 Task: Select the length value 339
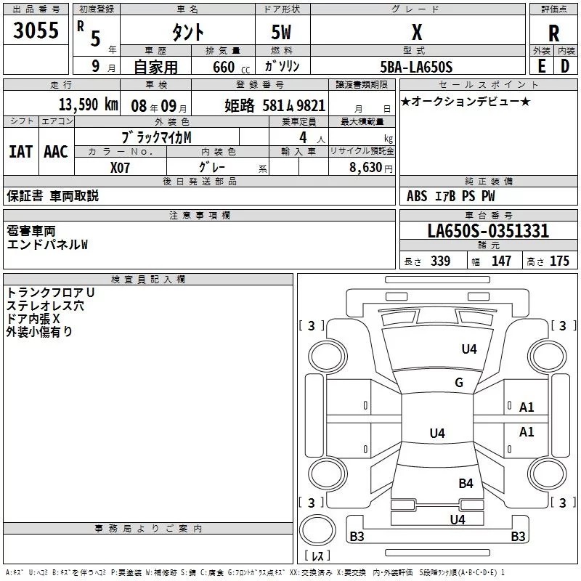tap(440, 261)
